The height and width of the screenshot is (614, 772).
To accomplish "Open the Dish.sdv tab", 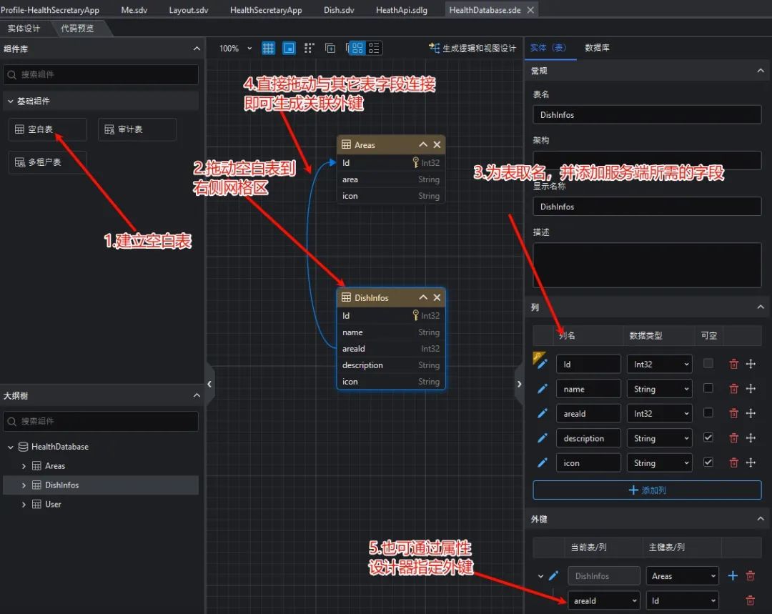I will click(x=339, y=10).
